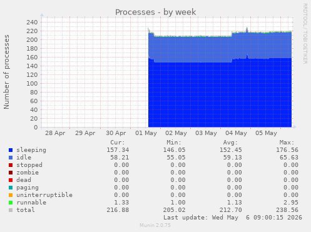Click the 'Processes - by week' title

coord(156,12)
